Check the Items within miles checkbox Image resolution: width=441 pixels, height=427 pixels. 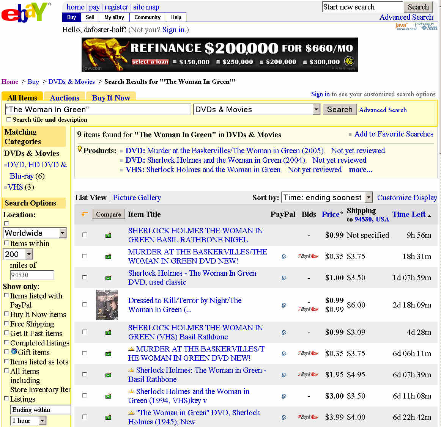[6, 243]
